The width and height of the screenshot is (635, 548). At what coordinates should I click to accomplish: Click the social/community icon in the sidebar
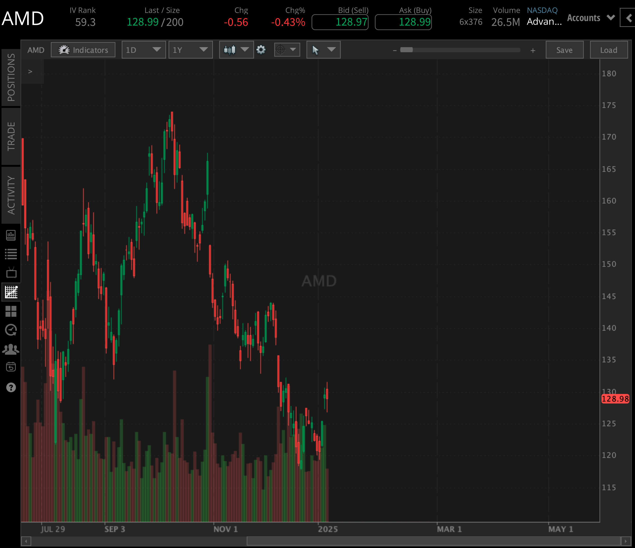11,348
